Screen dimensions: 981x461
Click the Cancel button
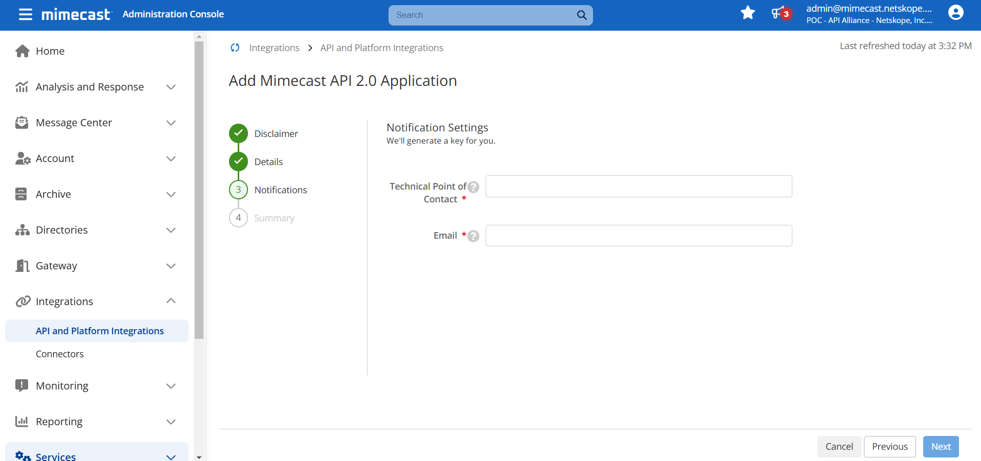coord(839,447)
